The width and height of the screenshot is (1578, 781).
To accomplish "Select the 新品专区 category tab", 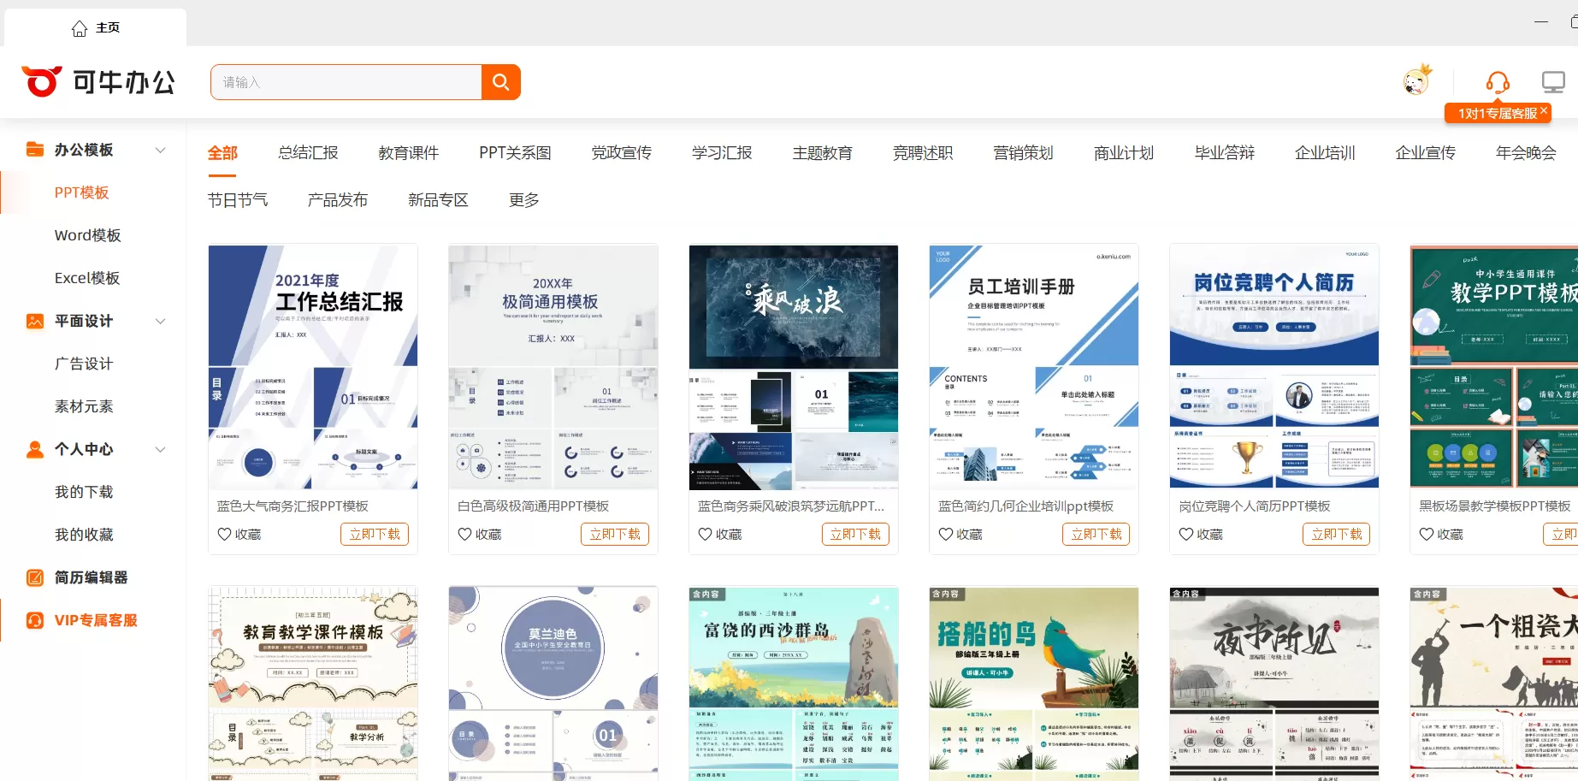I will point(439,199).
